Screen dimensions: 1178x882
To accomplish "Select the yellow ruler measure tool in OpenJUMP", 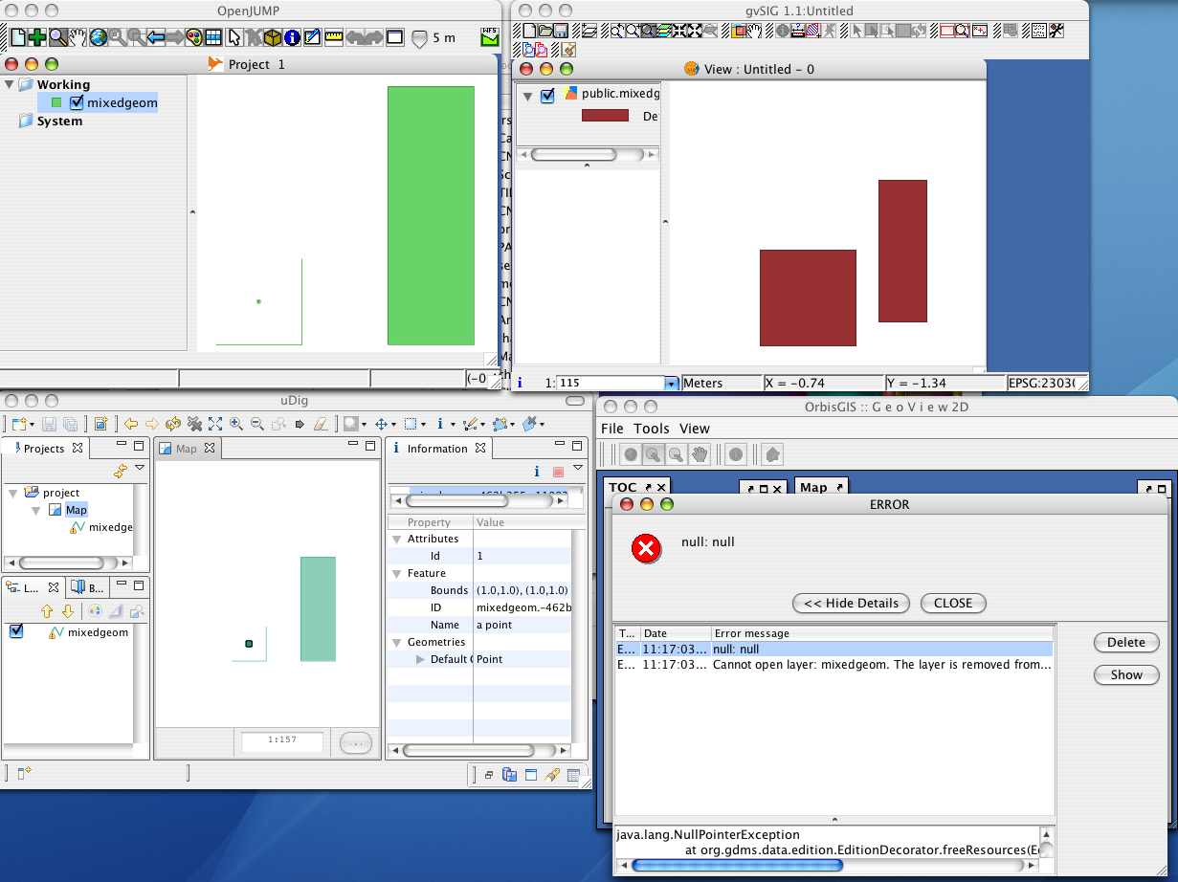I will [334, 38].
